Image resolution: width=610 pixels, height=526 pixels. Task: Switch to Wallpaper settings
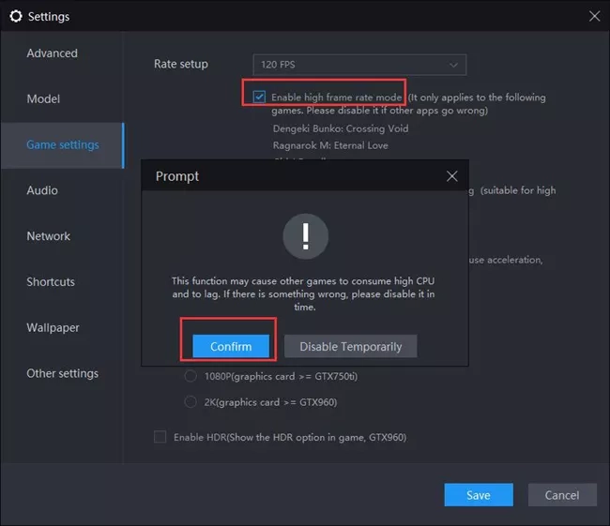click(53, 328)
